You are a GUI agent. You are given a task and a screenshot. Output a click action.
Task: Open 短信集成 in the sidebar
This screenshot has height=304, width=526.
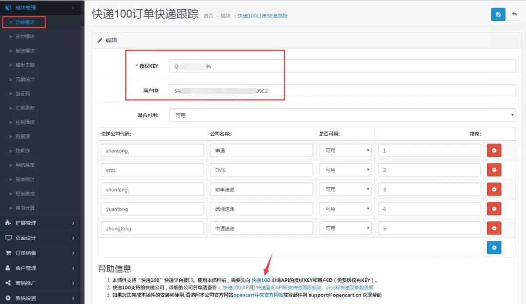point(25,194)
